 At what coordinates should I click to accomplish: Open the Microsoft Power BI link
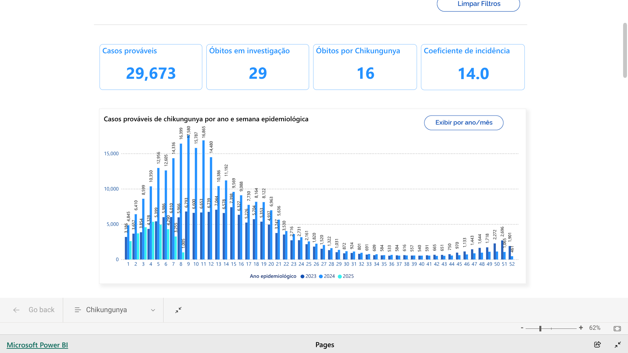click(37, 345)
